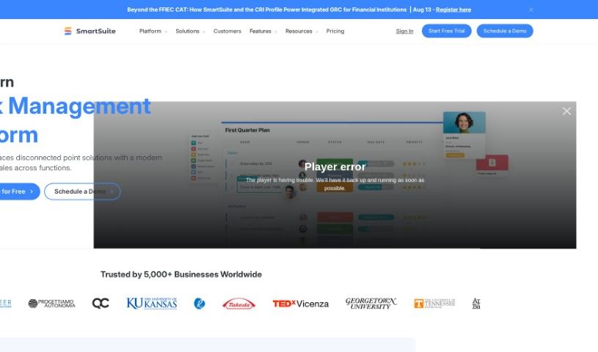Open the Platform menu
Viewport: 598px width, 352px height.
[150, 31]
